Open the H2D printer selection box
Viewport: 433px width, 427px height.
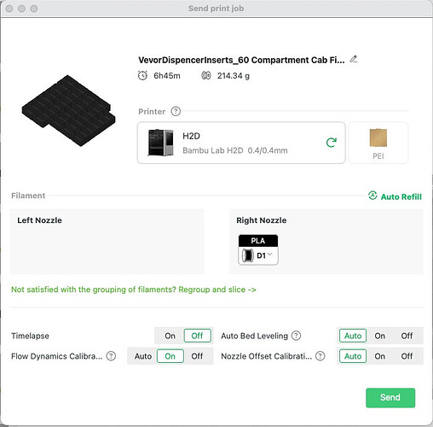pos(241,143)
